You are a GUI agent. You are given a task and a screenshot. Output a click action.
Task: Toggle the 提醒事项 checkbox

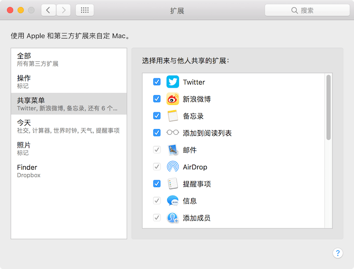click(x=157, y=183)
